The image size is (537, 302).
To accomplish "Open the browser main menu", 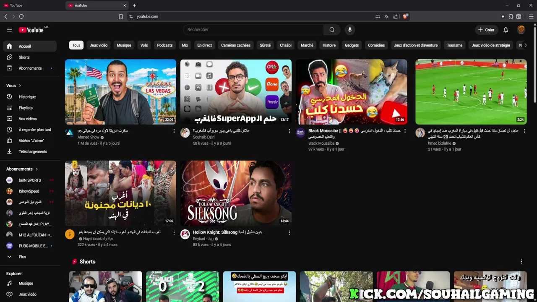I will click(531, 16).
